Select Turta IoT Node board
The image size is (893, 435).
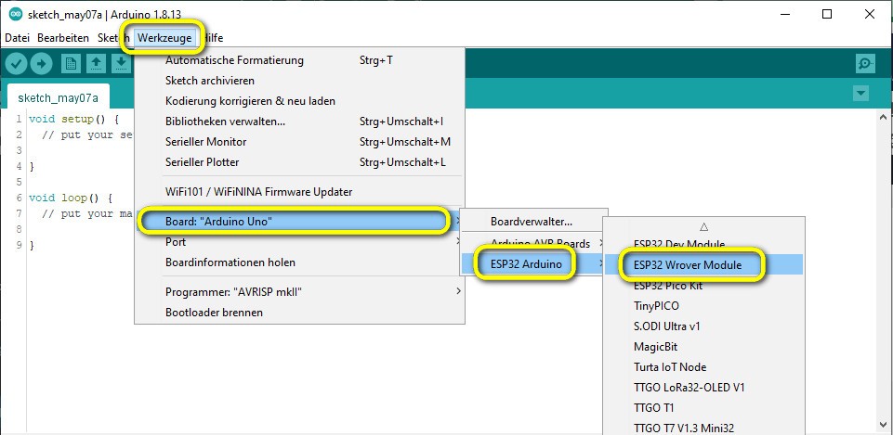pos(703,367)
